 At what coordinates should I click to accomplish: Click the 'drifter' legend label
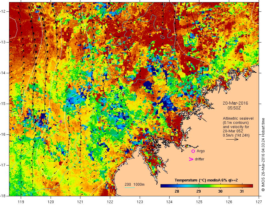199,159
